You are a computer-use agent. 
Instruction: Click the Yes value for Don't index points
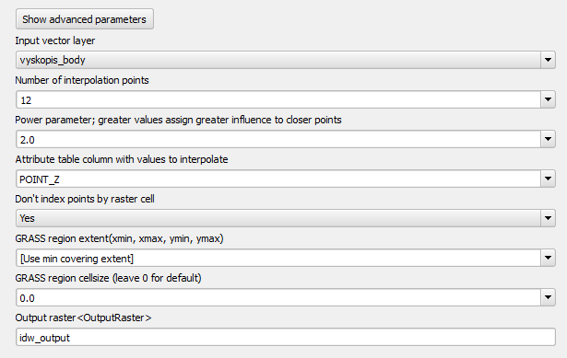27,218
